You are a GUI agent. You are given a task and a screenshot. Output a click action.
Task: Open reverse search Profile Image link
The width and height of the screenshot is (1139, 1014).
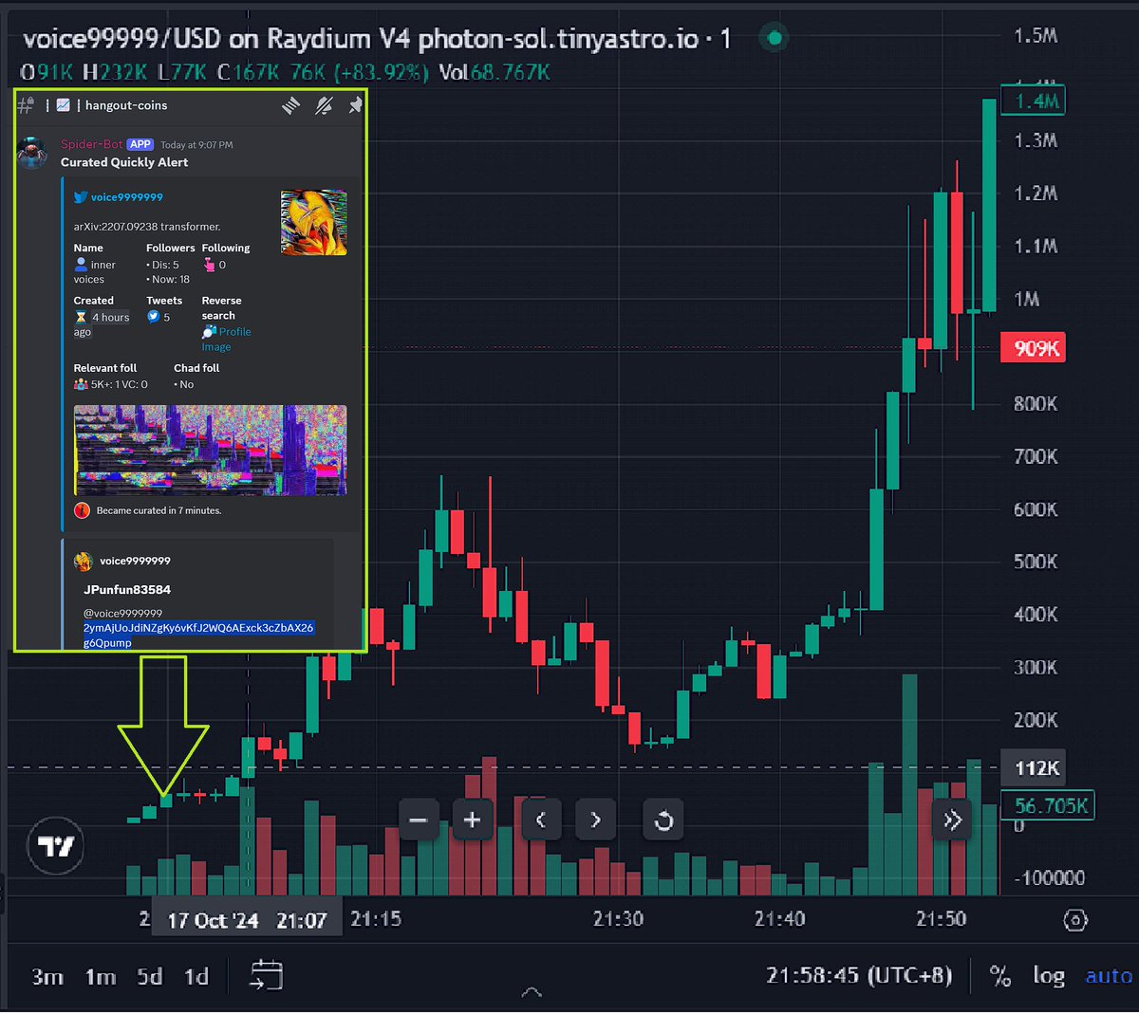(x=227, y=340)
